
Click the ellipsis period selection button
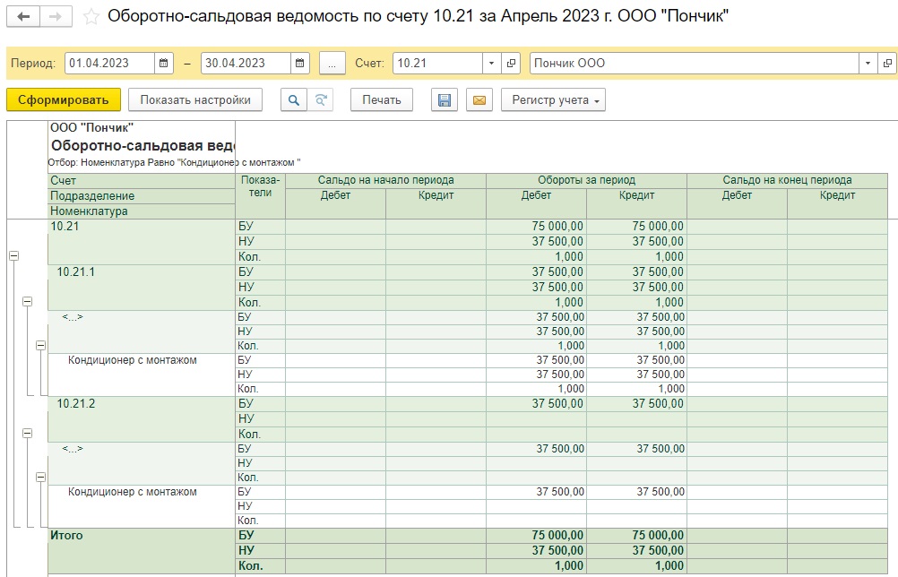click(x=332, y=63)
